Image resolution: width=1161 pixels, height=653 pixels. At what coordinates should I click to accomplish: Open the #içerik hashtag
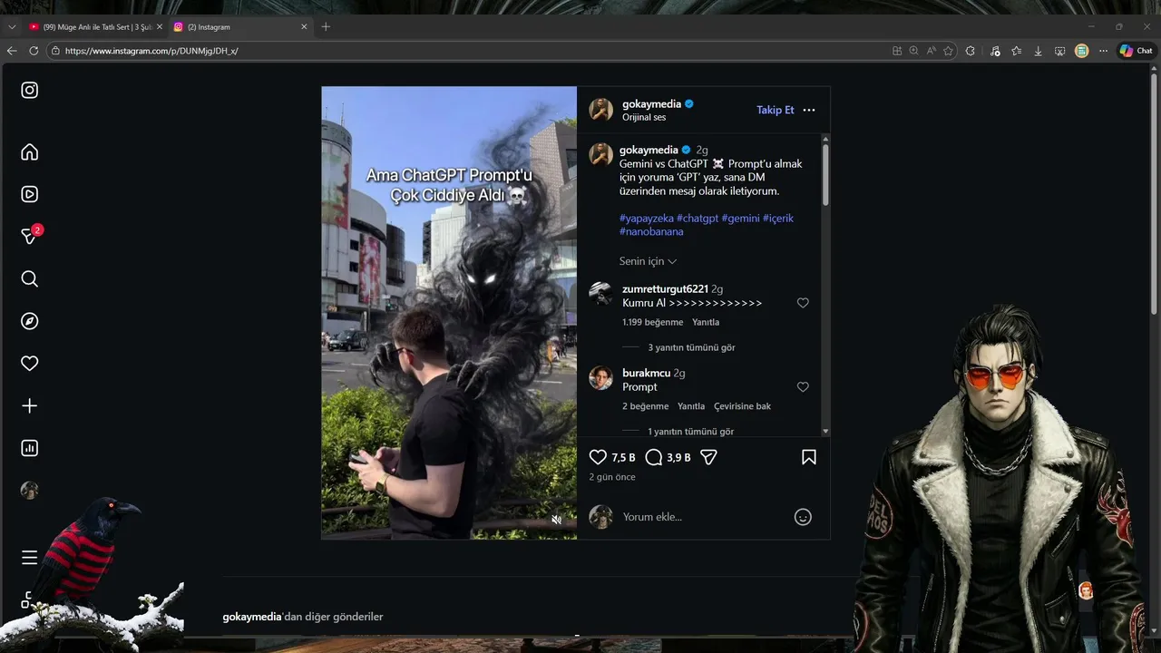point(778,219)
